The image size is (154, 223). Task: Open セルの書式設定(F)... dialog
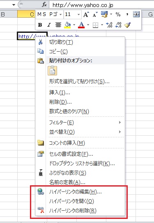tap(80, 154)
